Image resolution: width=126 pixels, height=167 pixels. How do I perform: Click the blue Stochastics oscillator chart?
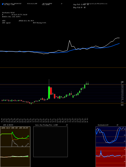(111, 137)
